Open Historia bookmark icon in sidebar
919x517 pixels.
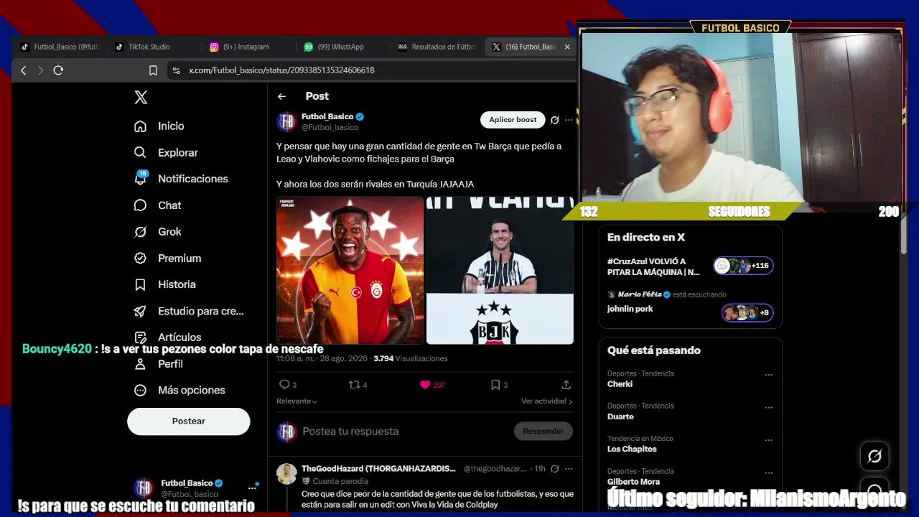[x=140, y=284]
